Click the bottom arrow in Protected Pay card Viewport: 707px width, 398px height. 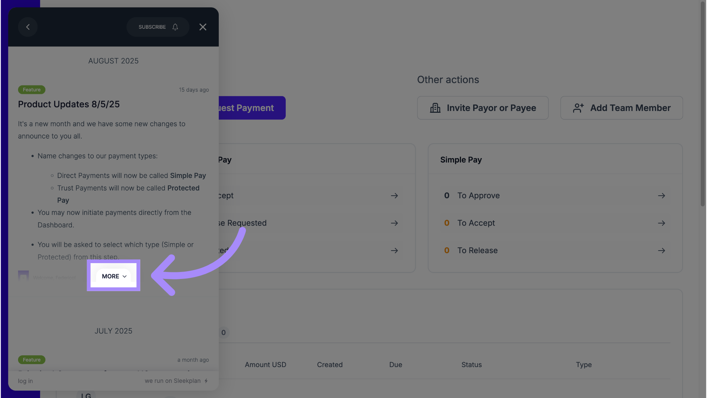coord(394,251)
